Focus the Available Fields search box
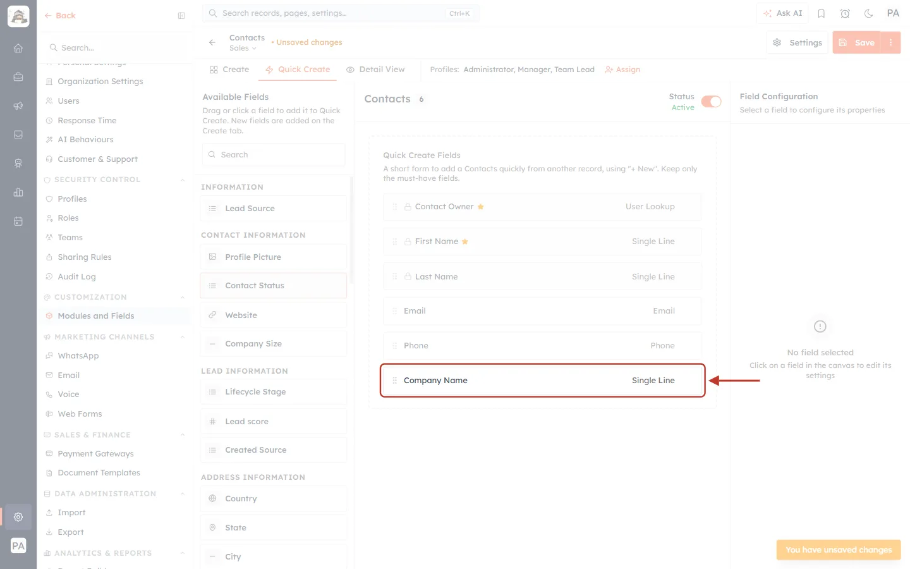 [274, 155]
